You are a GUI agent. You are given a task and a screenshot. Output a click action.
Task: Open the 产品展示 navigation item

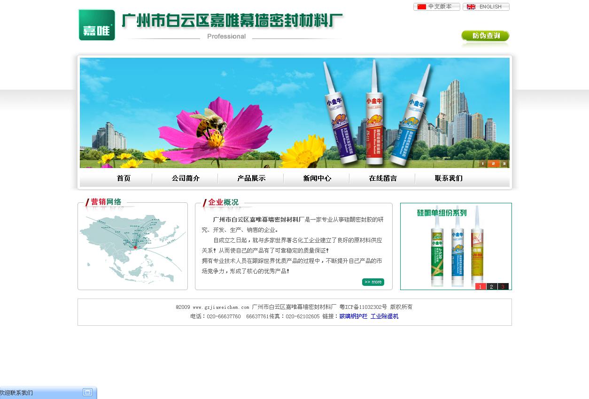[x=251, y=178]
